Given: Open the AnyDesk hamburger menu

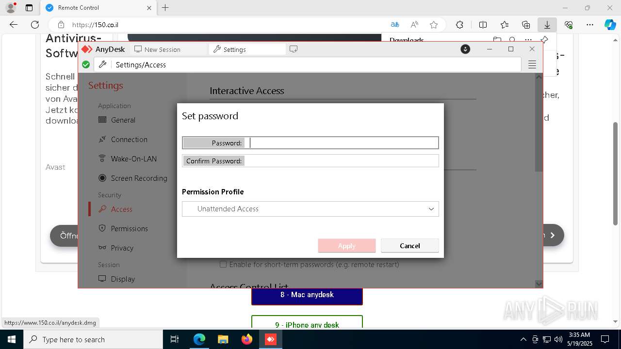Looking at the screenshot, I should pyautogui.click(x=532, y=64).
